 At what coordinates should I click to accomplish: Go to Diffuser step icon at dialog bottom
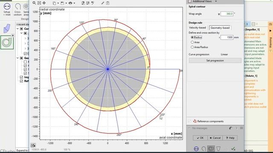(218, 149)
